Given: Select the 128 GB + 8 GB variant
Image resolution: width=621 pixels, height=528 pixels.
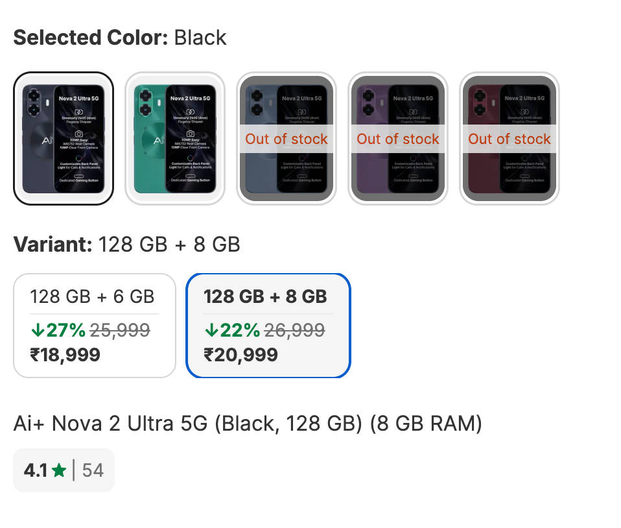Looking at the screenshot, I should pyautogui.click(x=268, y=325).
